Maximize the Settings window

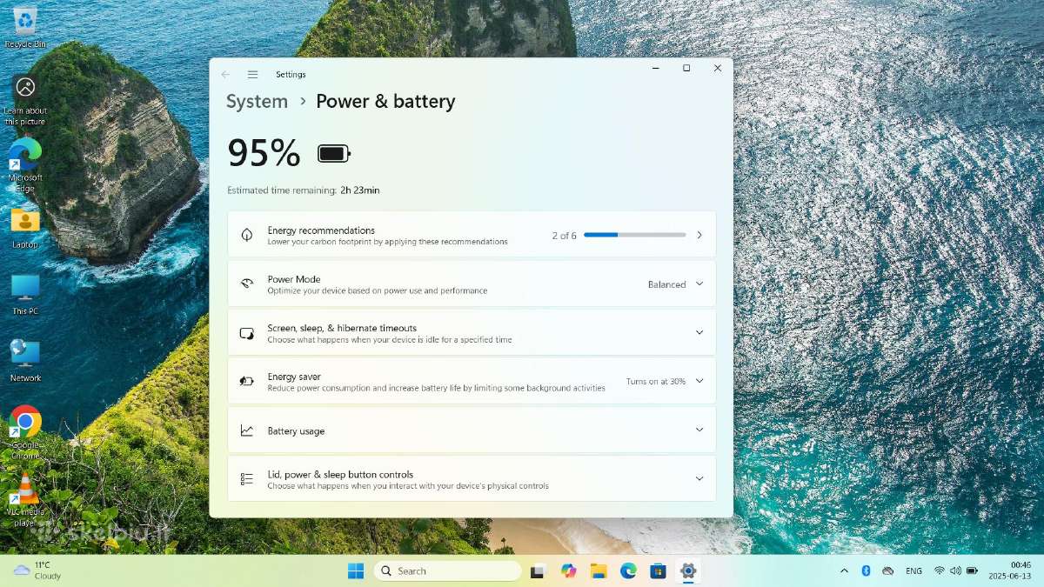686,68
